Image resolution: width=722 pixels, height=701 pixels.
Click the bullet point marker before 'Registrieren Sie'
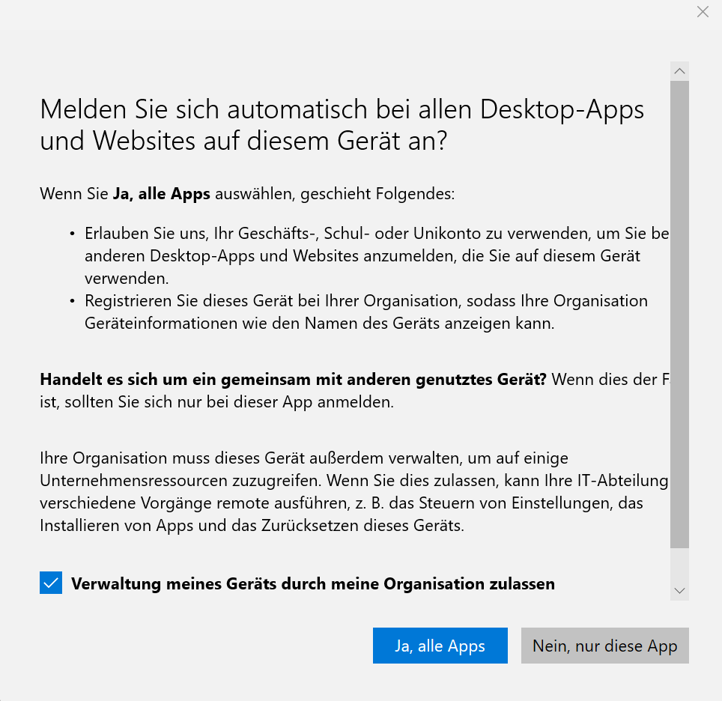click(x=72, y=301)
